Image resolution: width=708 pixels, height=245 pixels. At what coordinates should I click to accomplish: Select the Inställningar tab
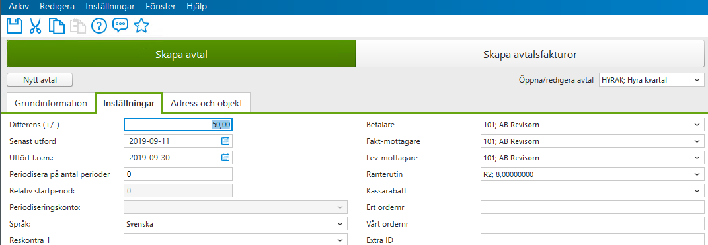coord(129,103)
